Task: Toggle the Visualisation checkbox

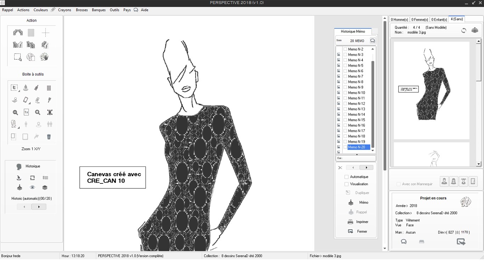Action: coord(347,184)
